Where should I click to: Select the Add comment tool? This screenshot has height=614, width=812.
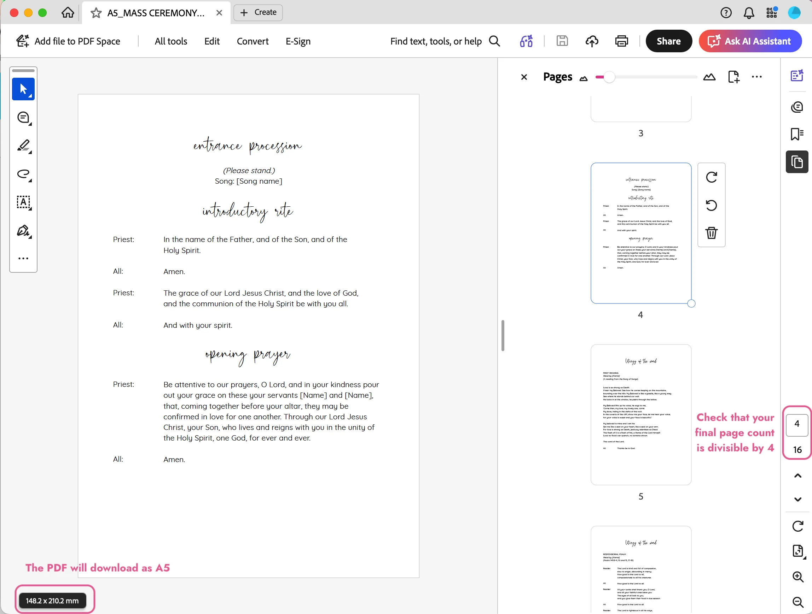tap(23, 117)
